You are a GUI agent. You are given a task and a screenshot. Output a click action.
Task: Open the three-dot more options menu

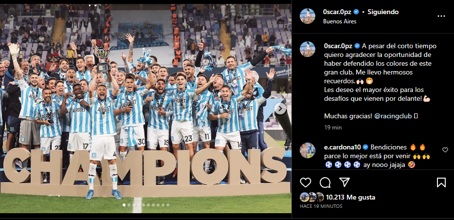441,16
